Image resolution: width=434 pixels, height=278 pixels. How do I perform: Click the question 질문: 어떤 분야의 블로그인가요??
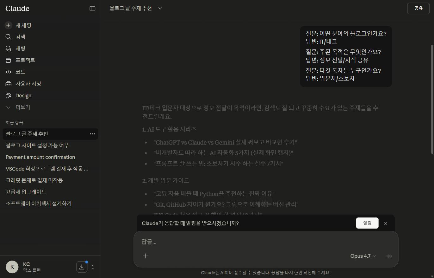tap(346, 34)
